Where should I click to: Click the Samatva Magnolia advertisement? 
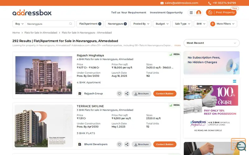click(212, 108)
